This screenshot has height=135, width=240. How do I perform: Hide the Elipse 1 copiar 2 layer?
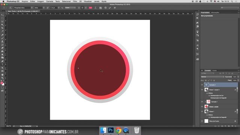202,90
